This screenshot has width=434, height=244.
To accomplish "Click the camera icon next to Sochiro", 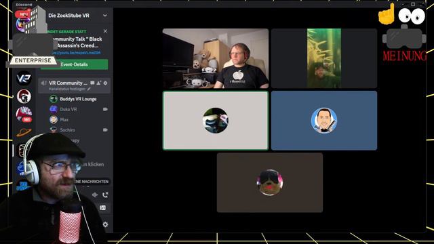I will pos(105,129).
